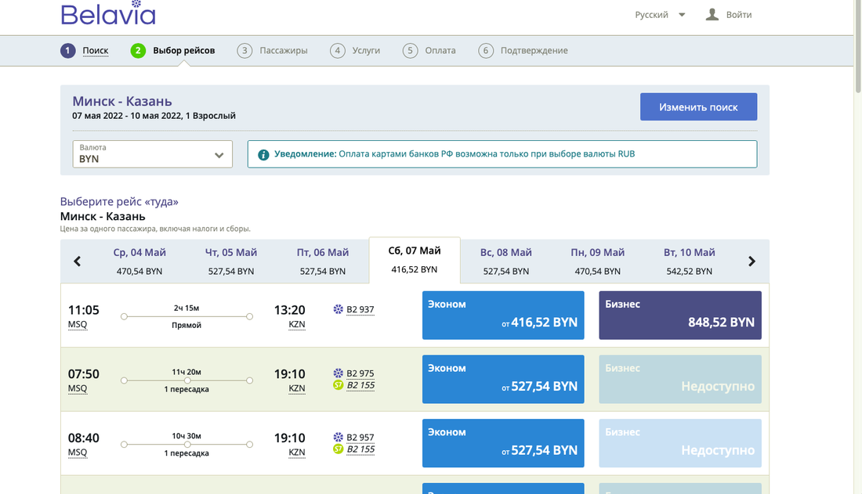Click the user profile icon beside Войти
862x494 pixels.
point(712,14)
